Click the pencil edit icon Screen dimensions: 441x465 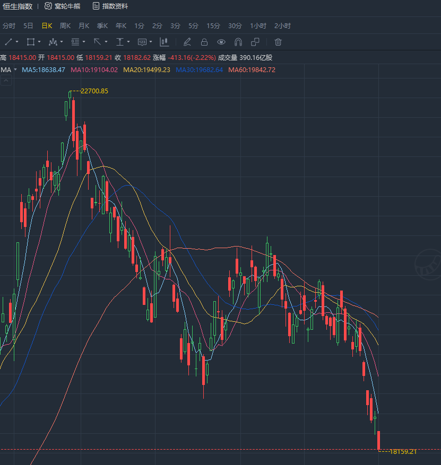187,42
